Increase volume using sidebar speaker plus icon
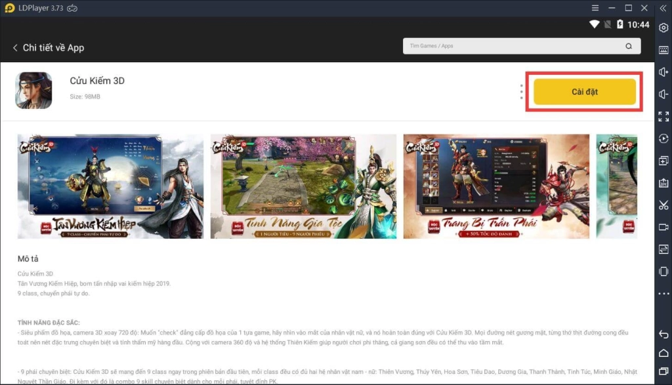This screenshot has height=385, width=672. click(663, 72)
